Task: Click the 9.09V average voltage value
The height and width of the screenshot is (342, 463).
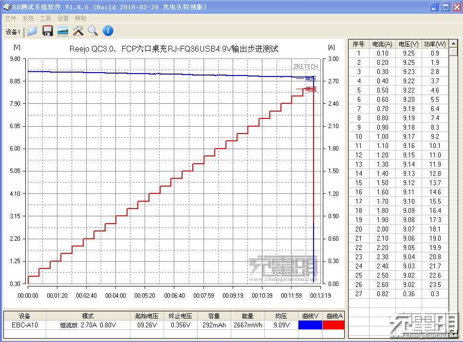Action: click(281, 325)
